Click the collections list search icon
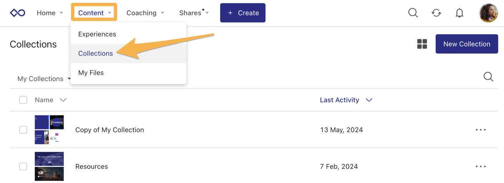The height and width of the screenshot is (183, 504). 488,76
